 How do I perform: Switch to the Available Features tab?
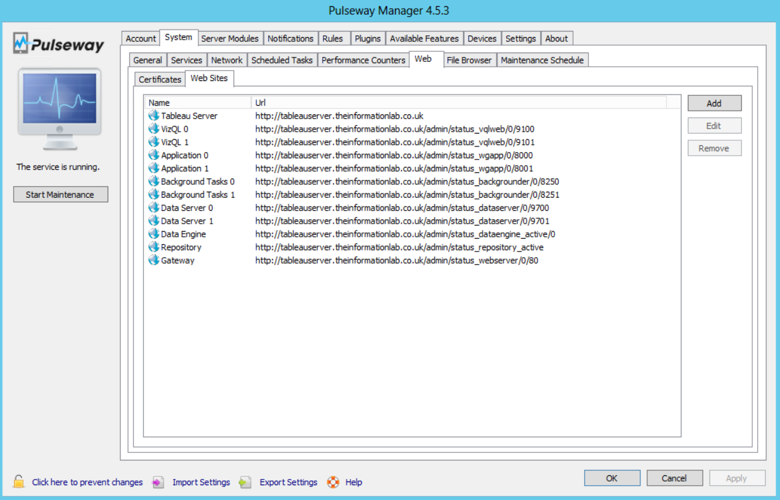point(425,38)
